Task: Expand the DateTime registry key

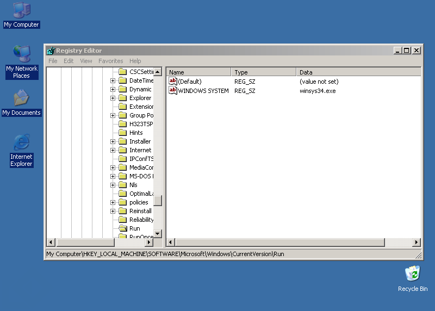Action: coord(113,80)
